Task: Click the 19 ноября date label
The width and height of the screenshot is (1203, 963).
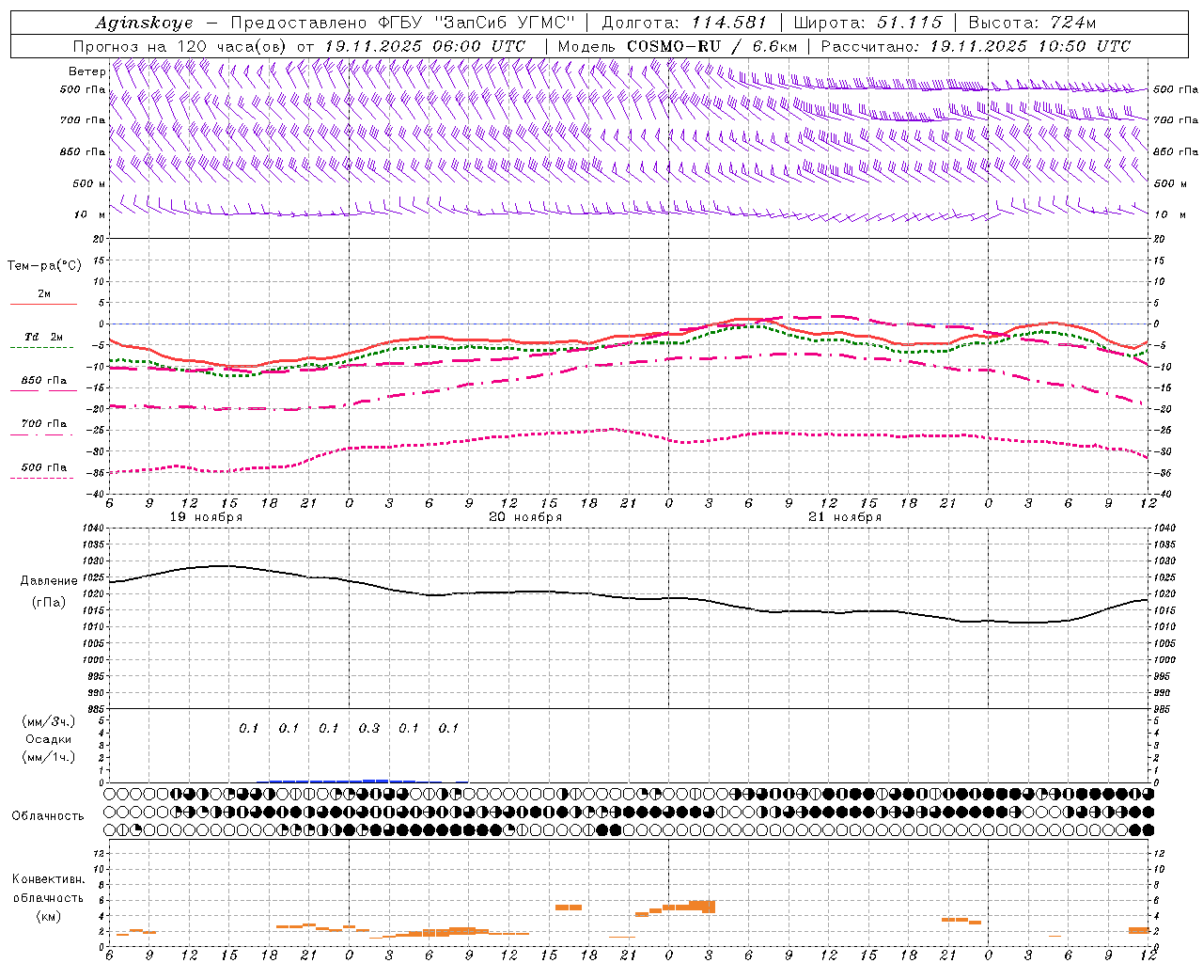Action: (x=206, y=517)
